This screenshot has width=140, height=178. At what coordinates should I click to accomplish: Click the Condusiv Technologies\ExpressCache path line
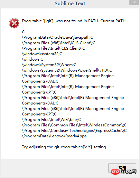[x=74, y=131]
